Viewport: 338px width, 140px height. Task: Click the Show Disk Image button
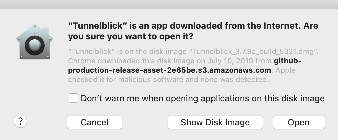215,122
